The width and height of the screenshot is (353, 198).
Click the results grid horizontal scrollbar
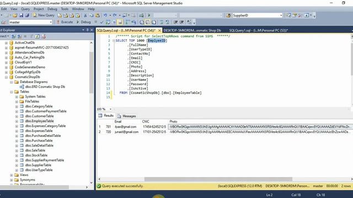pos(218,179)
